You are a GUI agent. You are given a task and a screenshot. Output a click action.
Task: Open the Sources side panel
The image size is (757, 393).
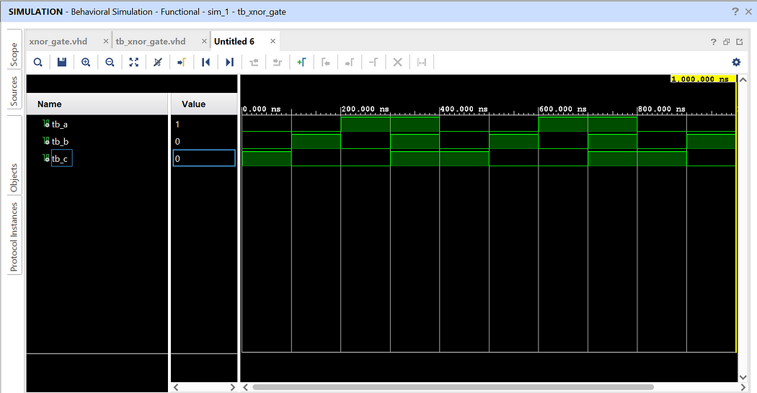(x=14, y=91)
